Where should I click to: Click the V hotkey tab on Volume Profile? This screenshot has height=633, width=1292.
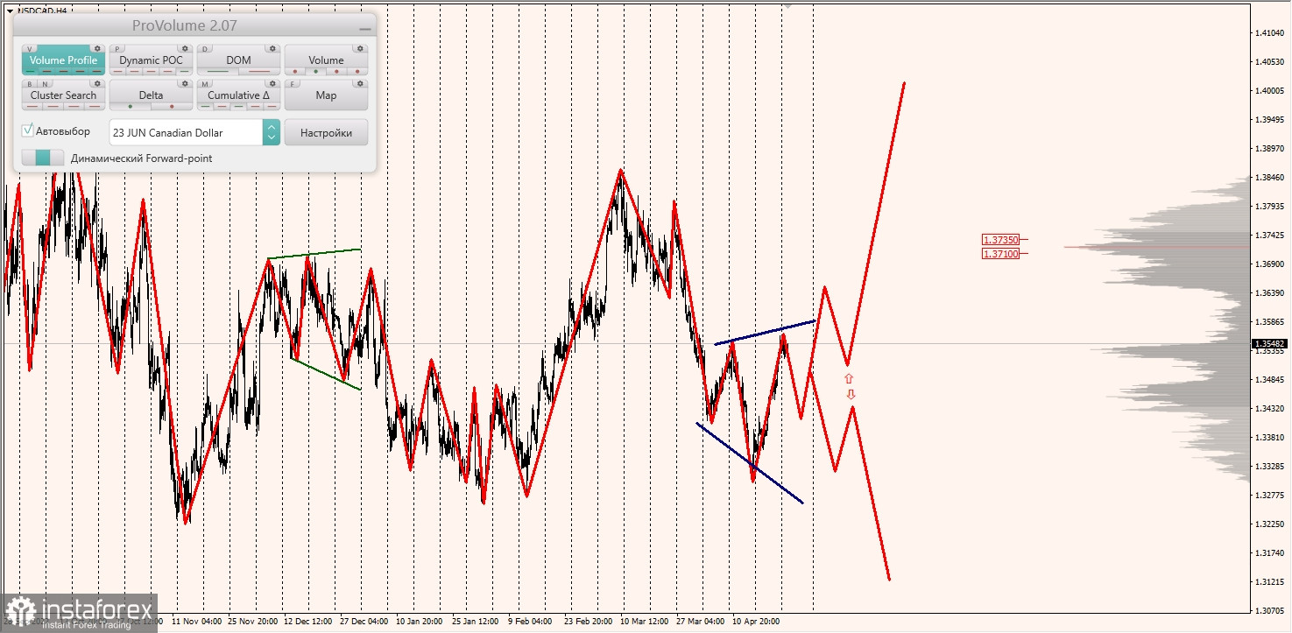(30, 49)
